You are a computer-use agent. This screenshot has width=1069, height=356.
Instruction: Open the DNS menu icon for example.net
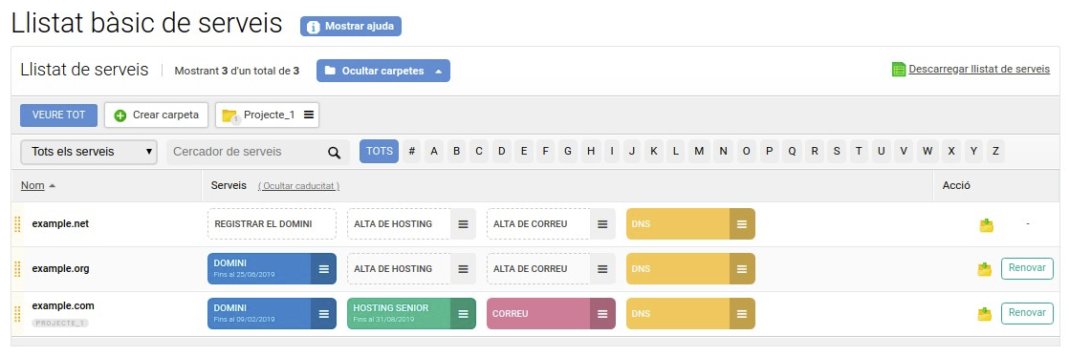(x=742, y=224)
